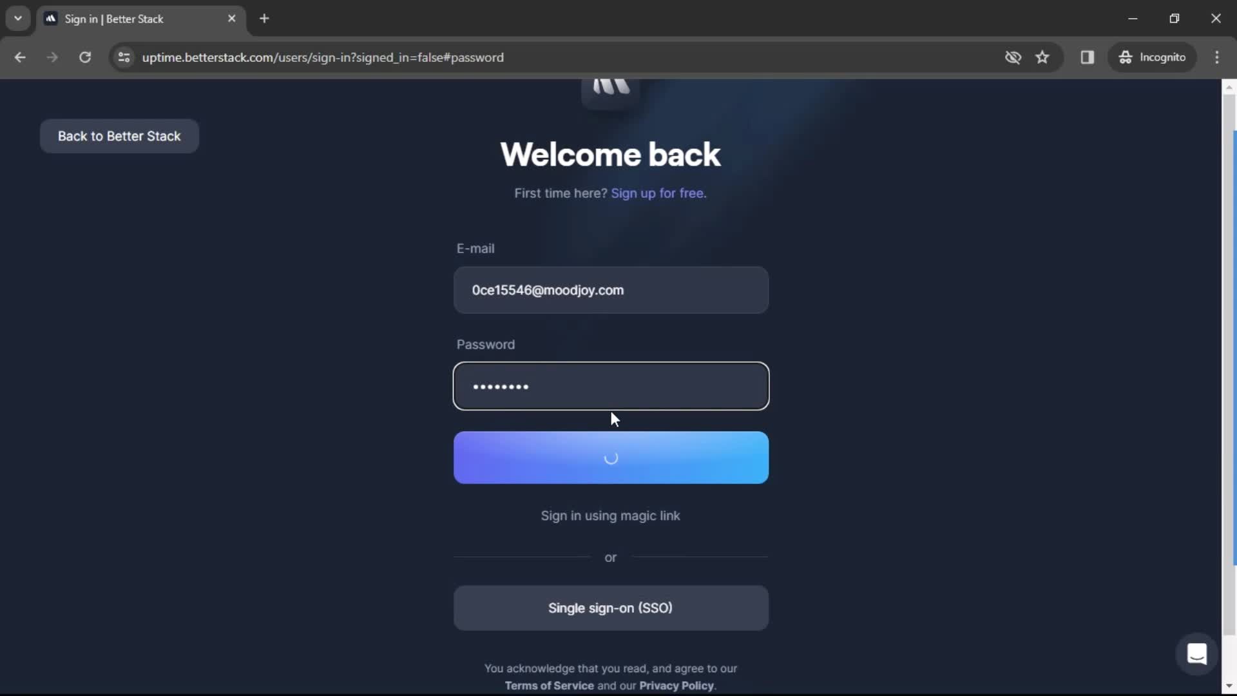Image resolution: width=1237 pixels, height=696 pixels.
Task: Click the Terms of Service link
Action: 549,685
